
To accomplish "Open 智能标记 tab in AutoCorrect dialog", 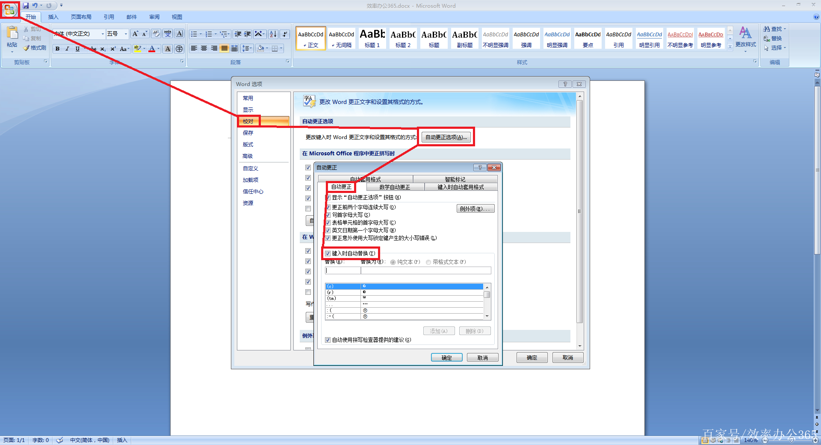I will pos(455,179).
